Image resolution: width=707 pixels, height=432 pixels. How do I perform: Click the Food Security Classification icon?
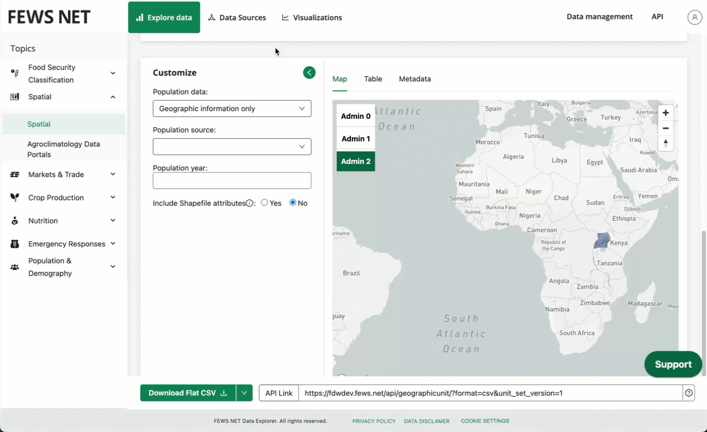coord(15,74)
